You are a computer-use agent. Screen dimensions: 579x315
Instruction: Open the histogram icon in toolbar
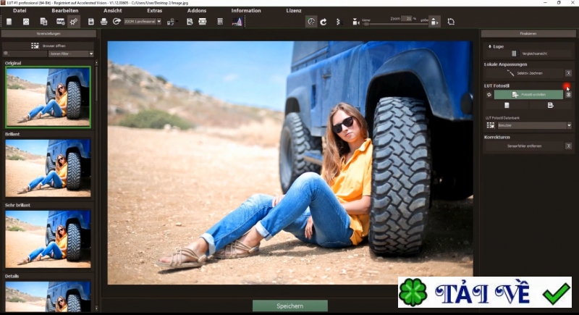pyautogui.click(x=237, y=22)
